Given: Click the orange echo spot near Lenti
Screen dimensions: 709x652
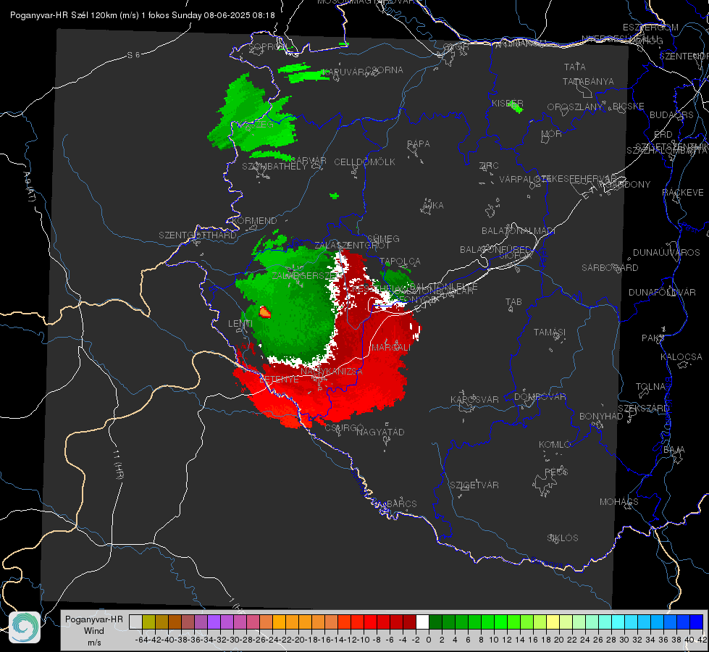Looking at the screenshot, I should (x=264, y=312).
